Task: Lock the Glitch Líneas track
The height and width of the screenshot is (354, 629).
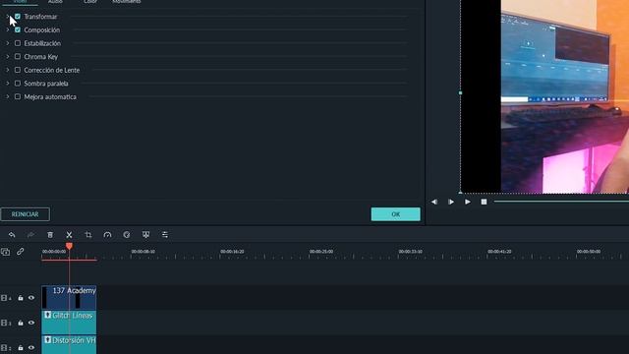Action: (20, 324)
